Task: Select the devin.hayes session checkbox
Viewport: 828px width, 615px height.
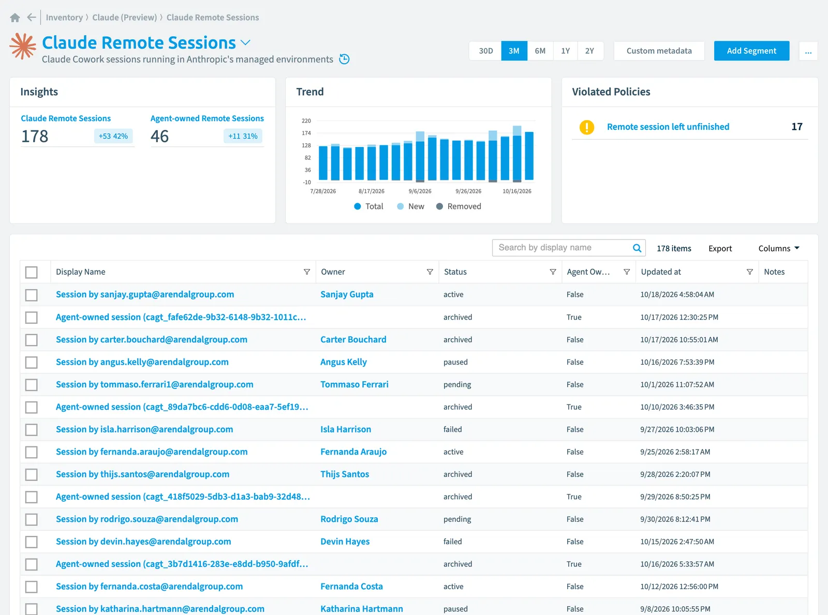Action: tap(32, 542)
